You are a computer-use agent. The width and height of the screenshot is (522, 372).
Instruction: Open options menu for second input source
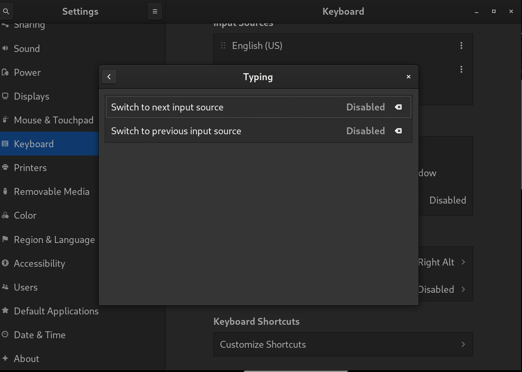(x=461, y=69)
